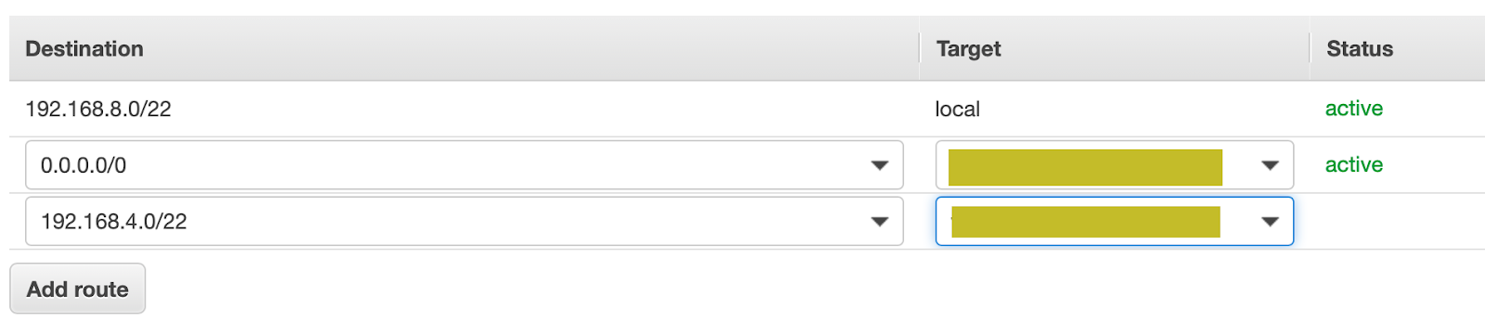
Task: Sort by the Destination column header
Action: [84, 49]
